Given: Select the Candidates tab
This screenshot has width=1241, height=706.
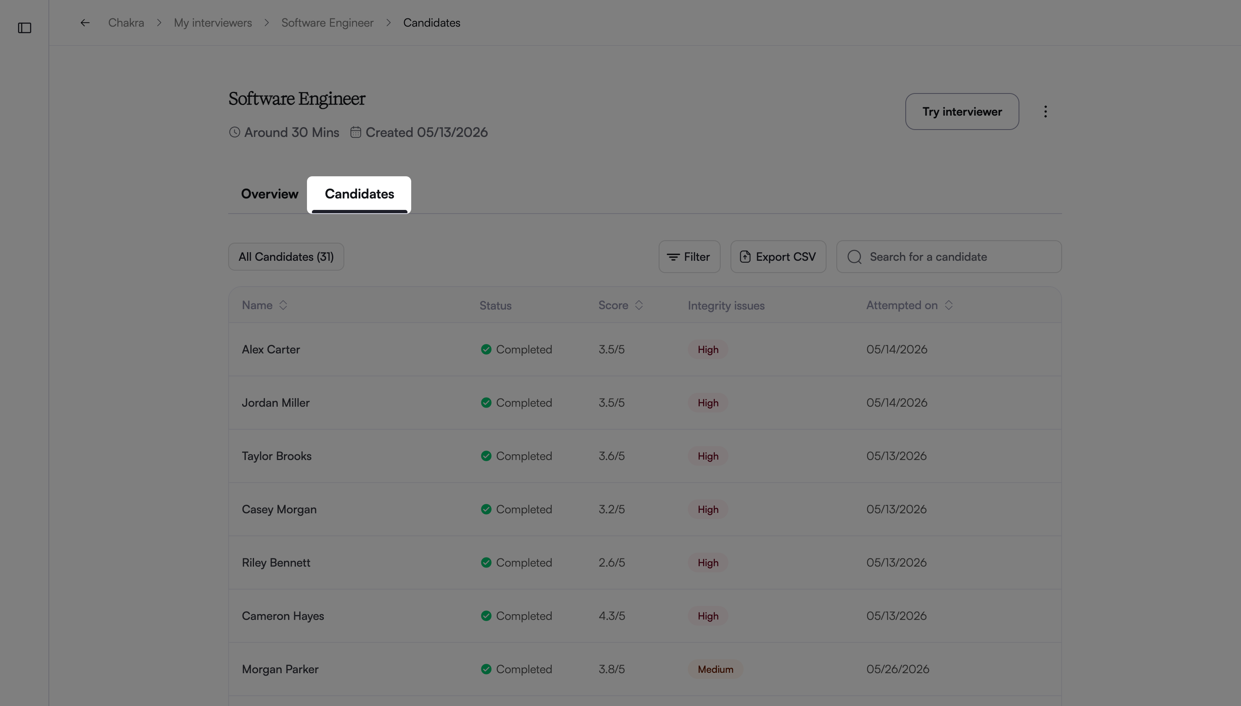Looking at the screenshot, I should pos(359,194).
